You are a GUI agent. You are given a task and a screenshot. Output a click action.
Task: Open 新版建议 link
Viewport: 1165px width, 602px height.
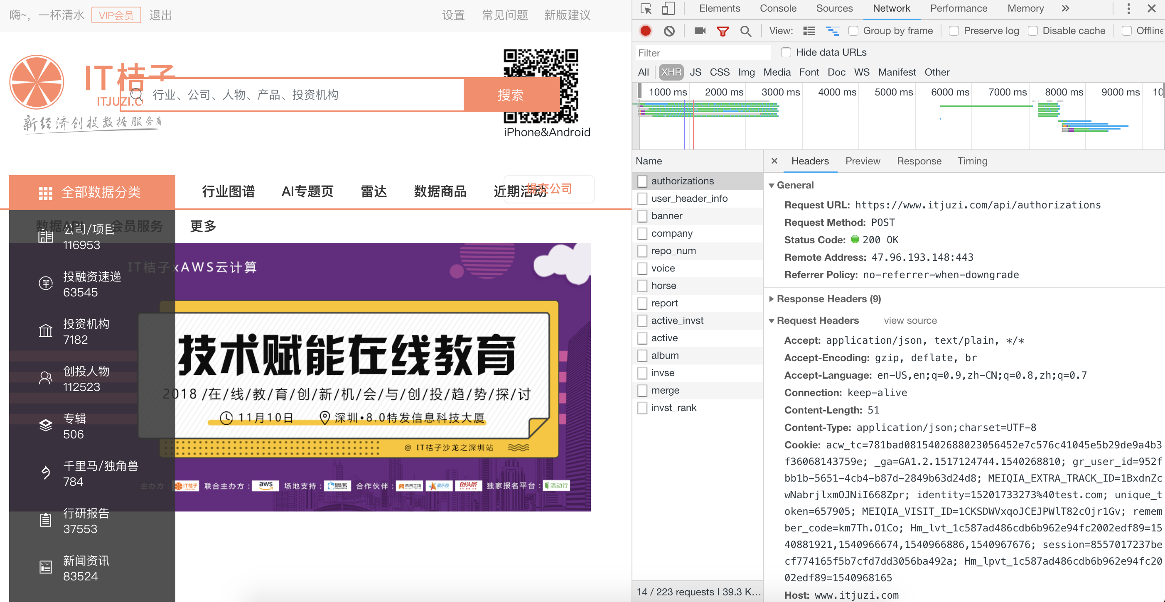tap(567, 15)
